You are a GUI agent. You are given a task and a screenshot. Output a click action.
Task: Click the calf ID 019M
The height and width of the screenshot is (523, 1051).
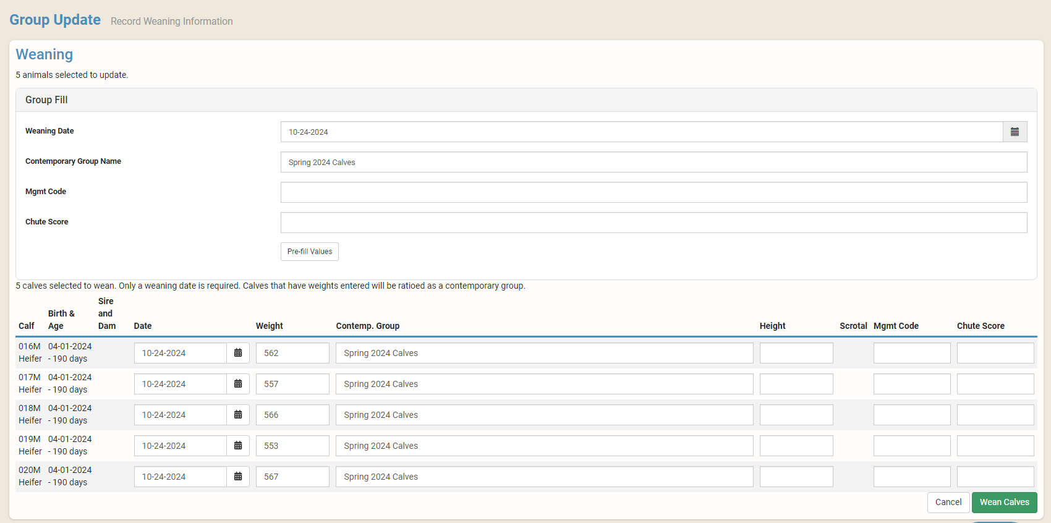point(30,439)
